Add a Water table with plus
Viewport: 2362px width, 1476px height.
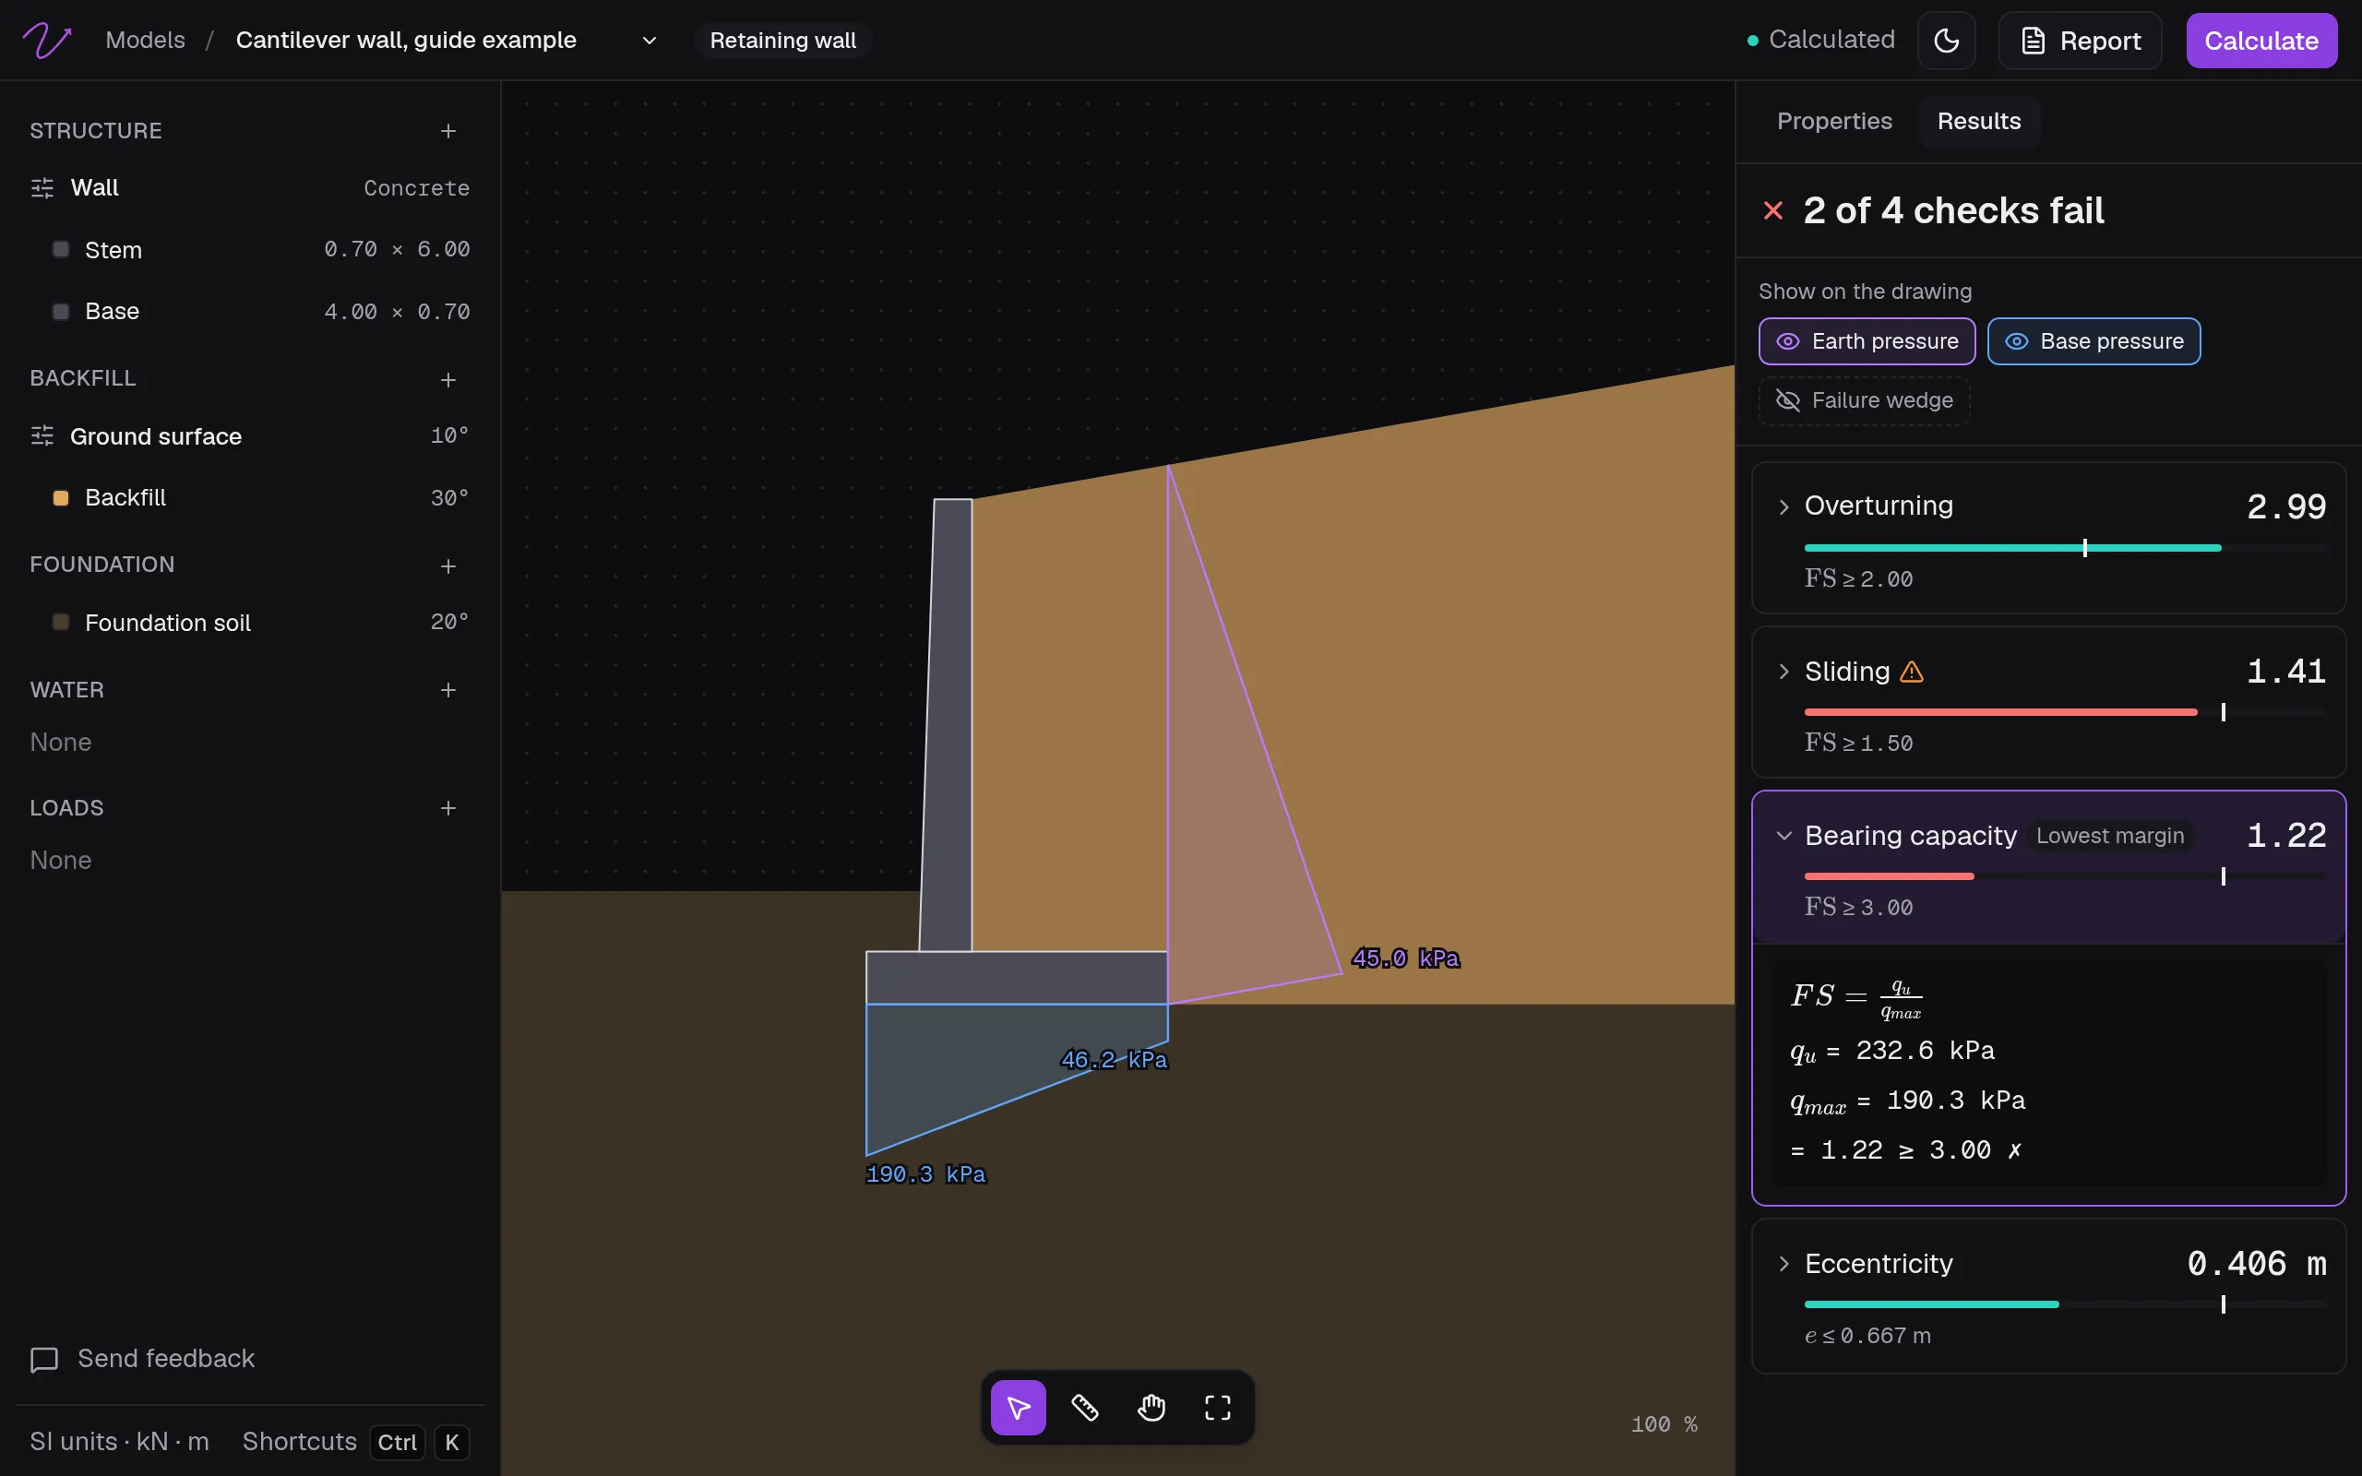tap(448, 690)
